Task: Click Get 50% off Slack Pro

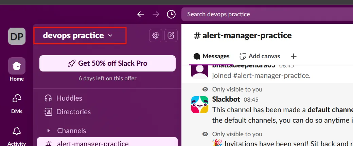Action: point(107,63)
